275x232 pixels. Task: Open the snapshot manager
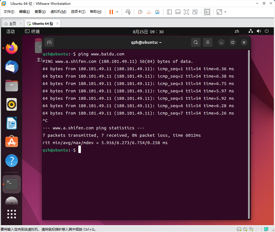pyautogui.click(x=157, y=12)
